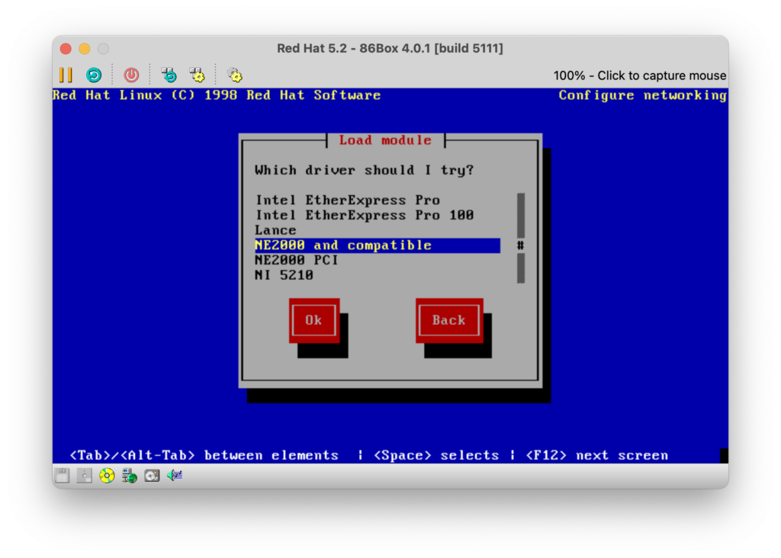
Task: Click the 3.5-inch floppy drive status icon
Action: pos(63,476)
